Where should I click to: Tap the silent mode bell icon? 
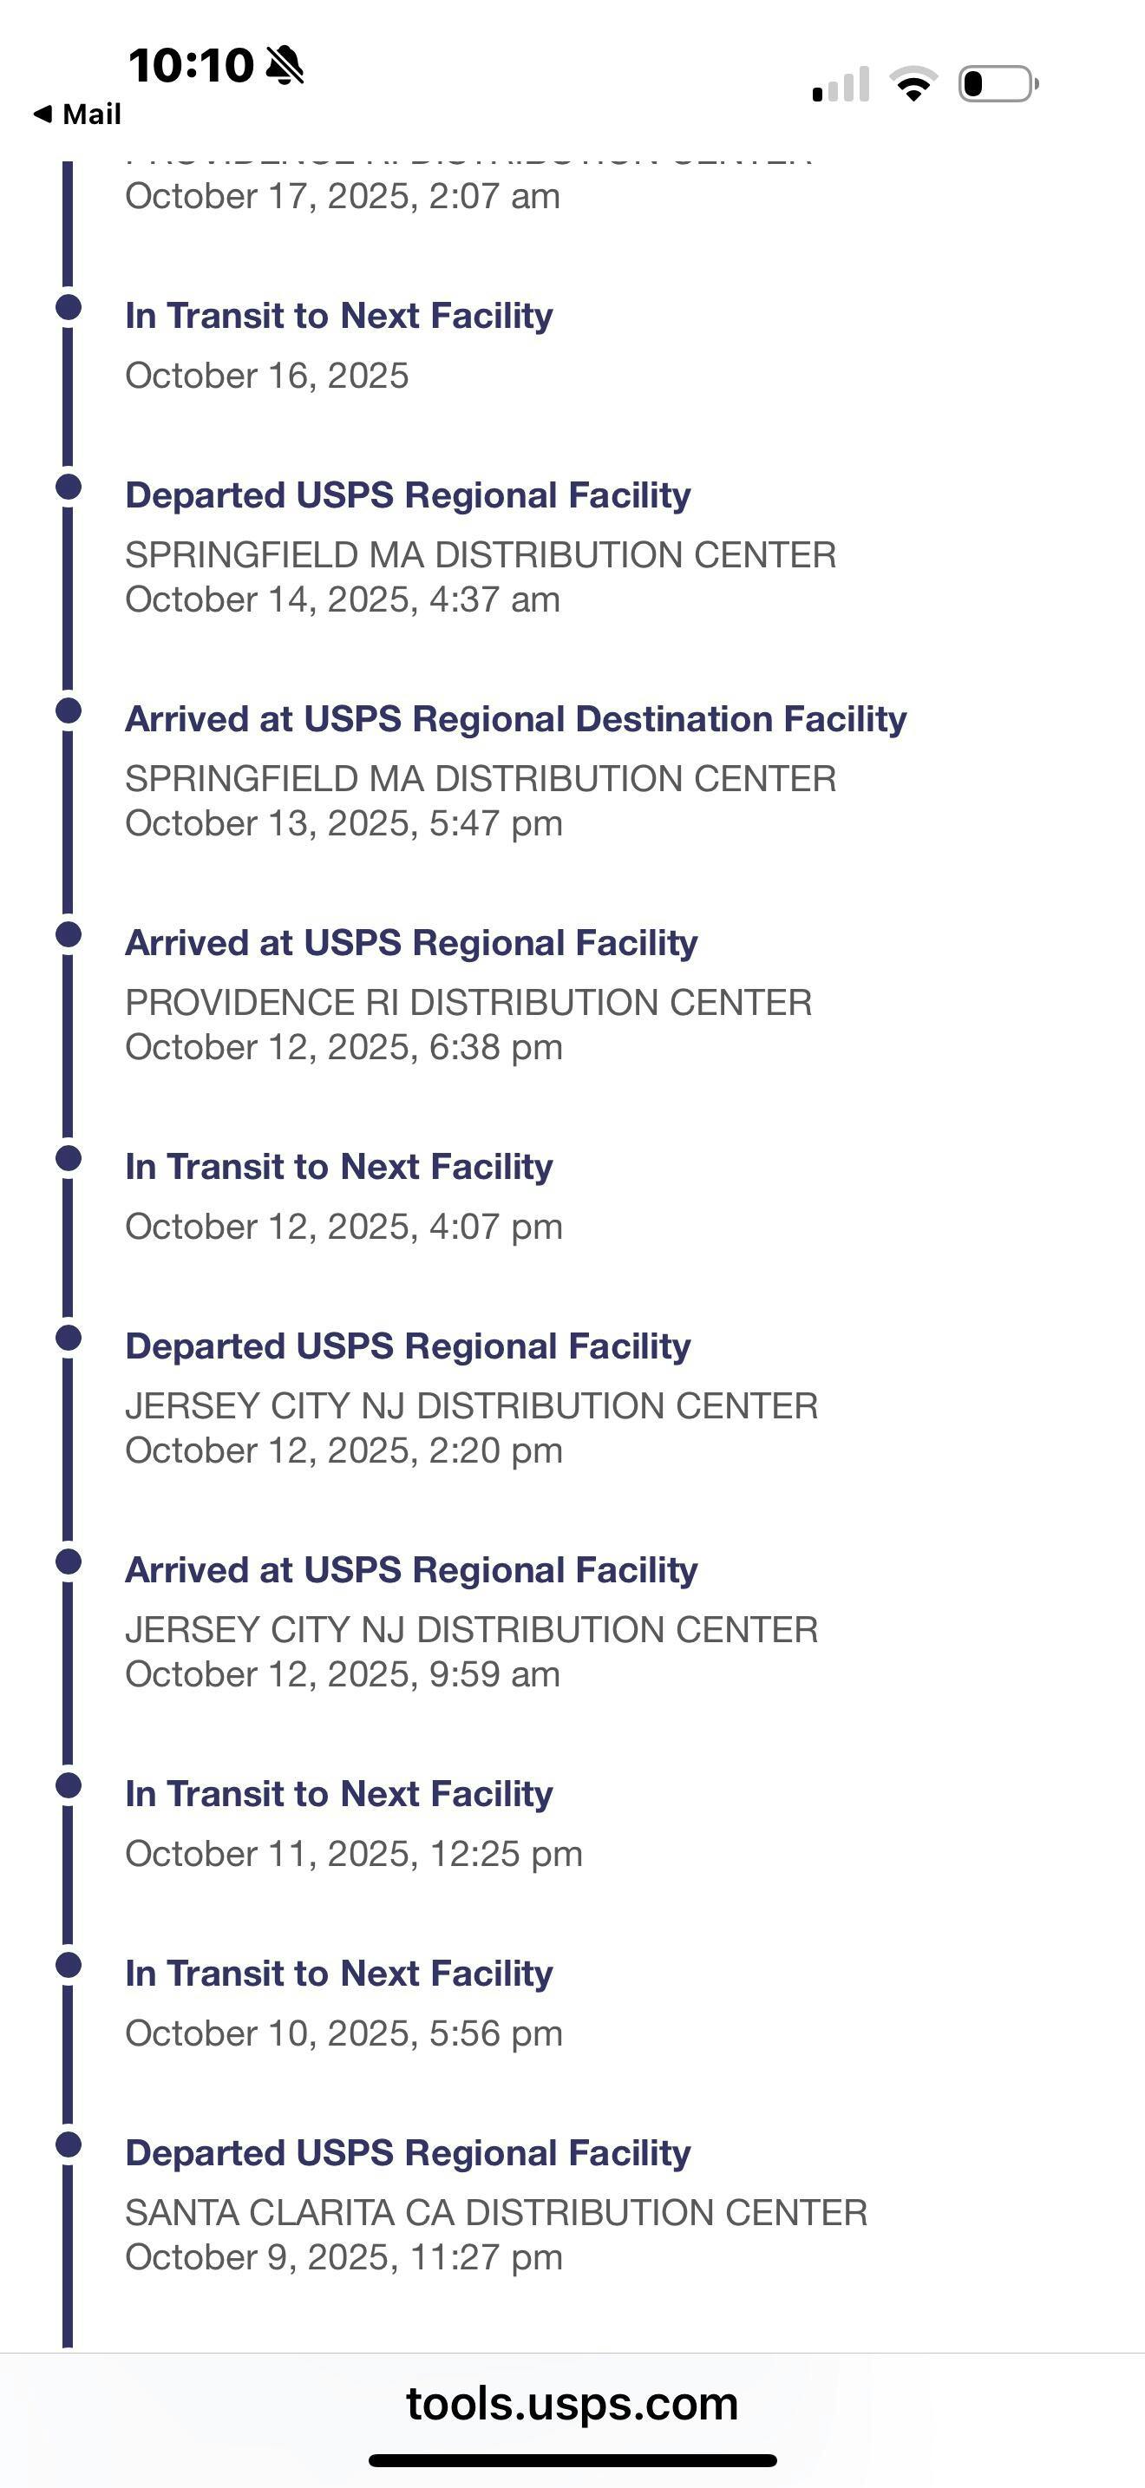pos(285,66)
